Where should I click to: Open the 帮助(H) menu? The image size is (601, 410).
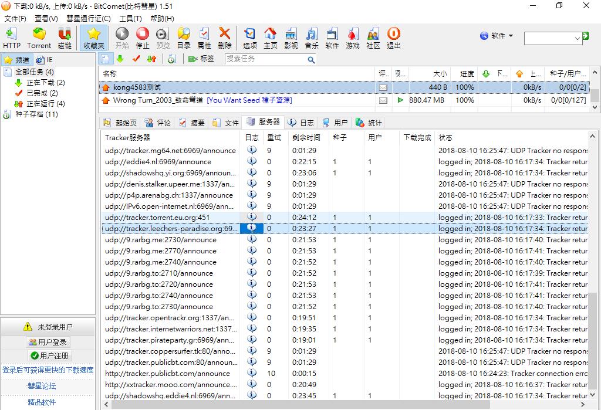[162, 18]
